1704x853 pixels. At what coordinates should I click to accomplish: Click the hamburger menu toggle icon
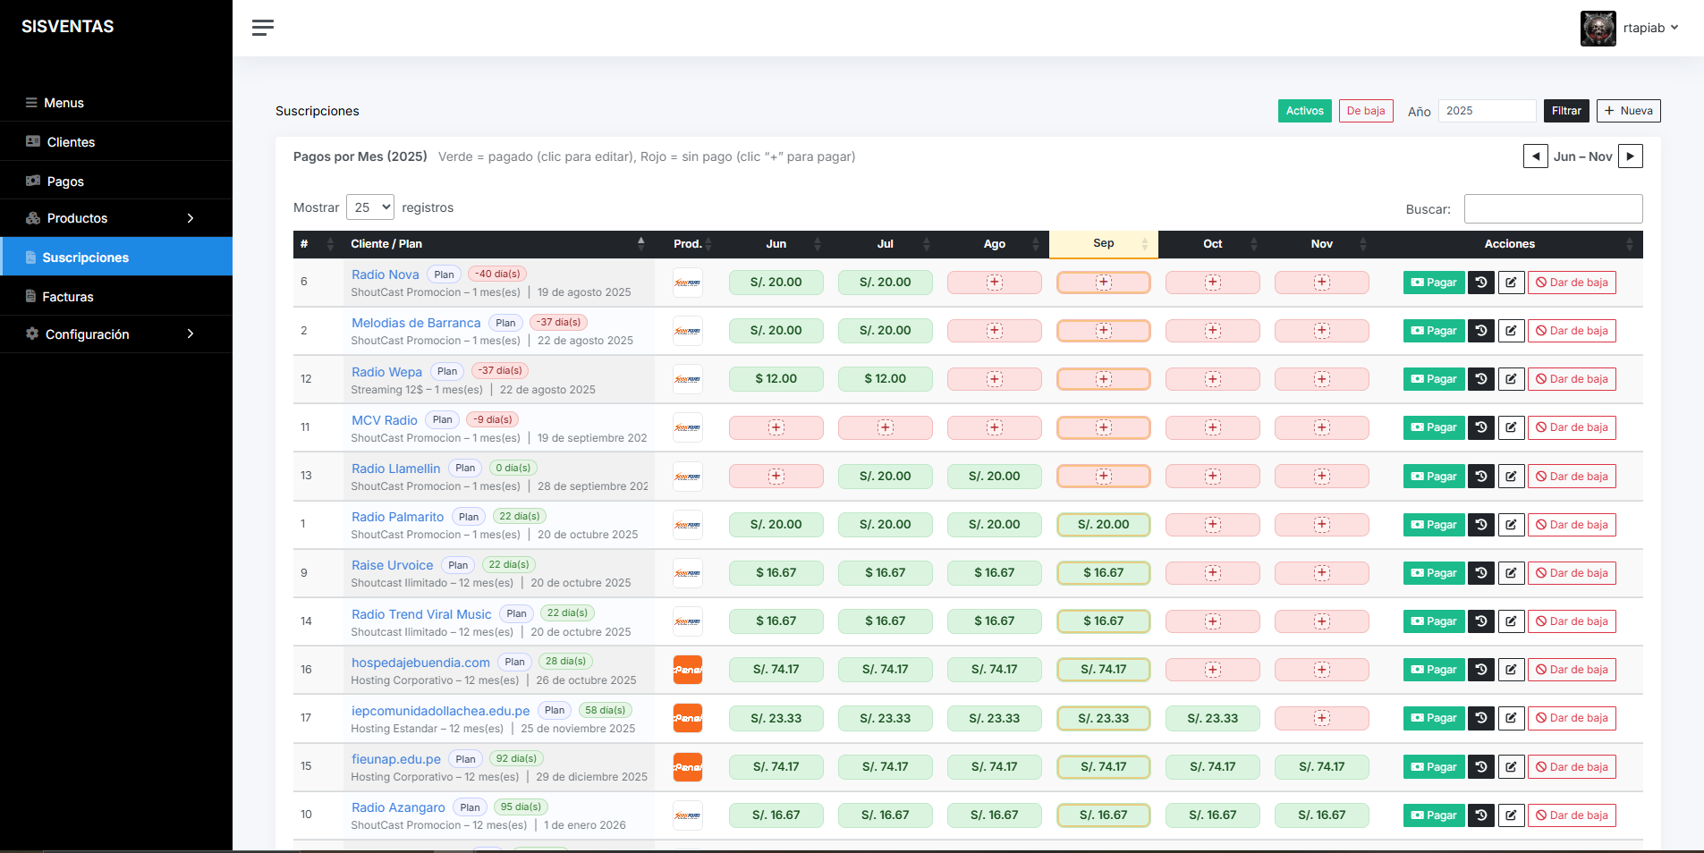pyautogui.click(x=262, y=28)
